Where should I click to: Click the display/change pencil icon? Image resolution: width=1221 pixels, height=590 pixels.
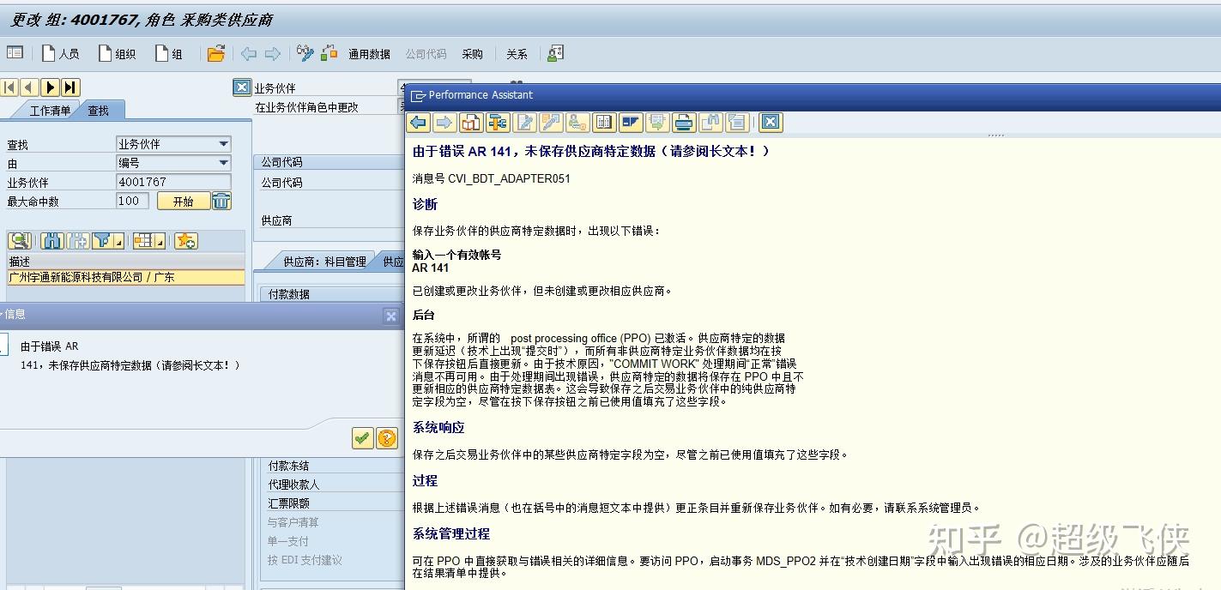tap(303, 53)
